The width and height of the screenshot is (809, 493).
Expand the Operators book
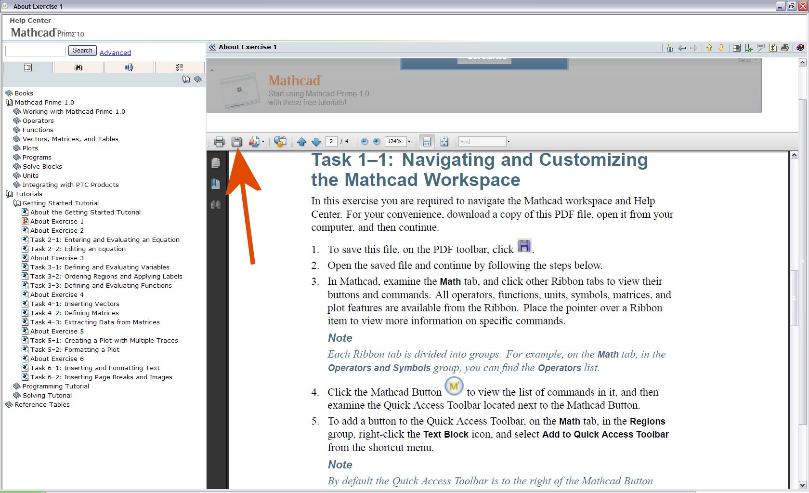click(x=17, y=120)
